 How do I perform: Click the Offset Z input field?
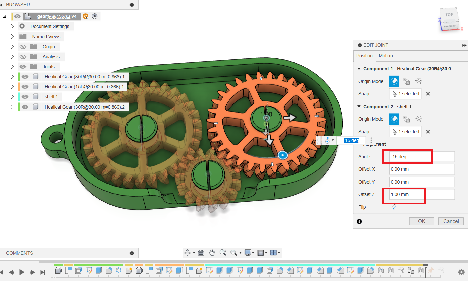[422, 194]
